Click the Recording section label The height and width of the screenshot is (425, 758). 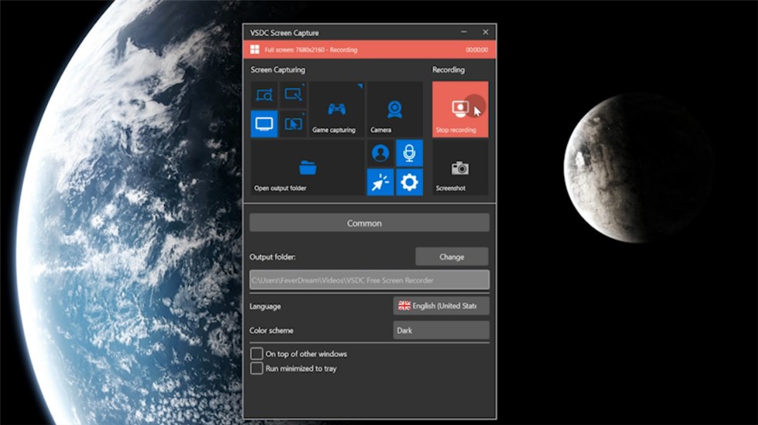point(448,70)
